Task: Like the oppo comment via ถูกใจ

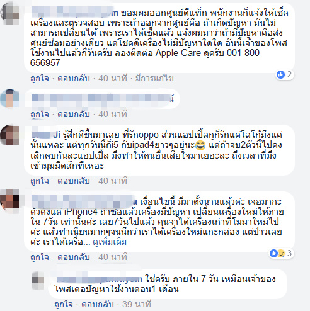Action: click(40, 181)
